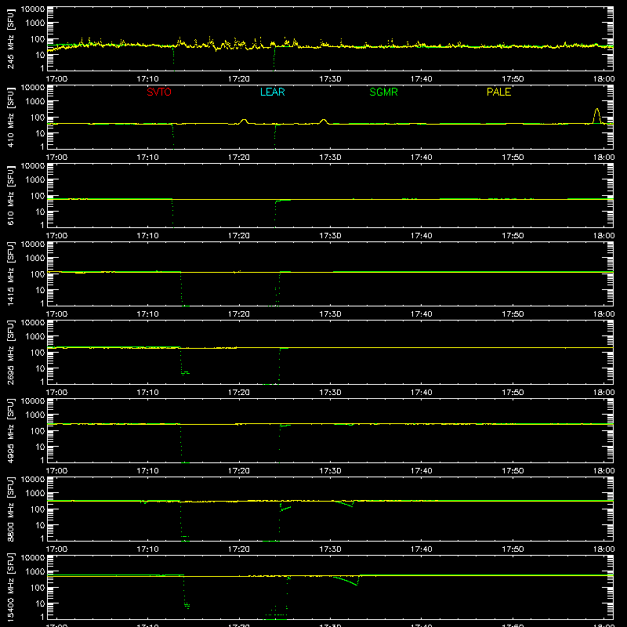This screenshot has height=627, width=627.
Task: Click the 100 tick label on the 2695 MHz axis
Action: 38,353
